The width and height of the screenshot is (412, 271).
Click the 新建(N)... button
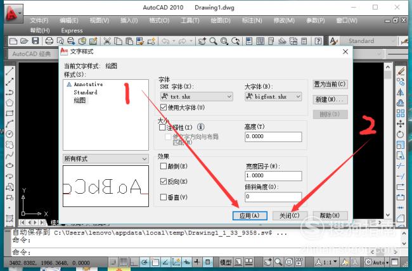pos(330,99)
